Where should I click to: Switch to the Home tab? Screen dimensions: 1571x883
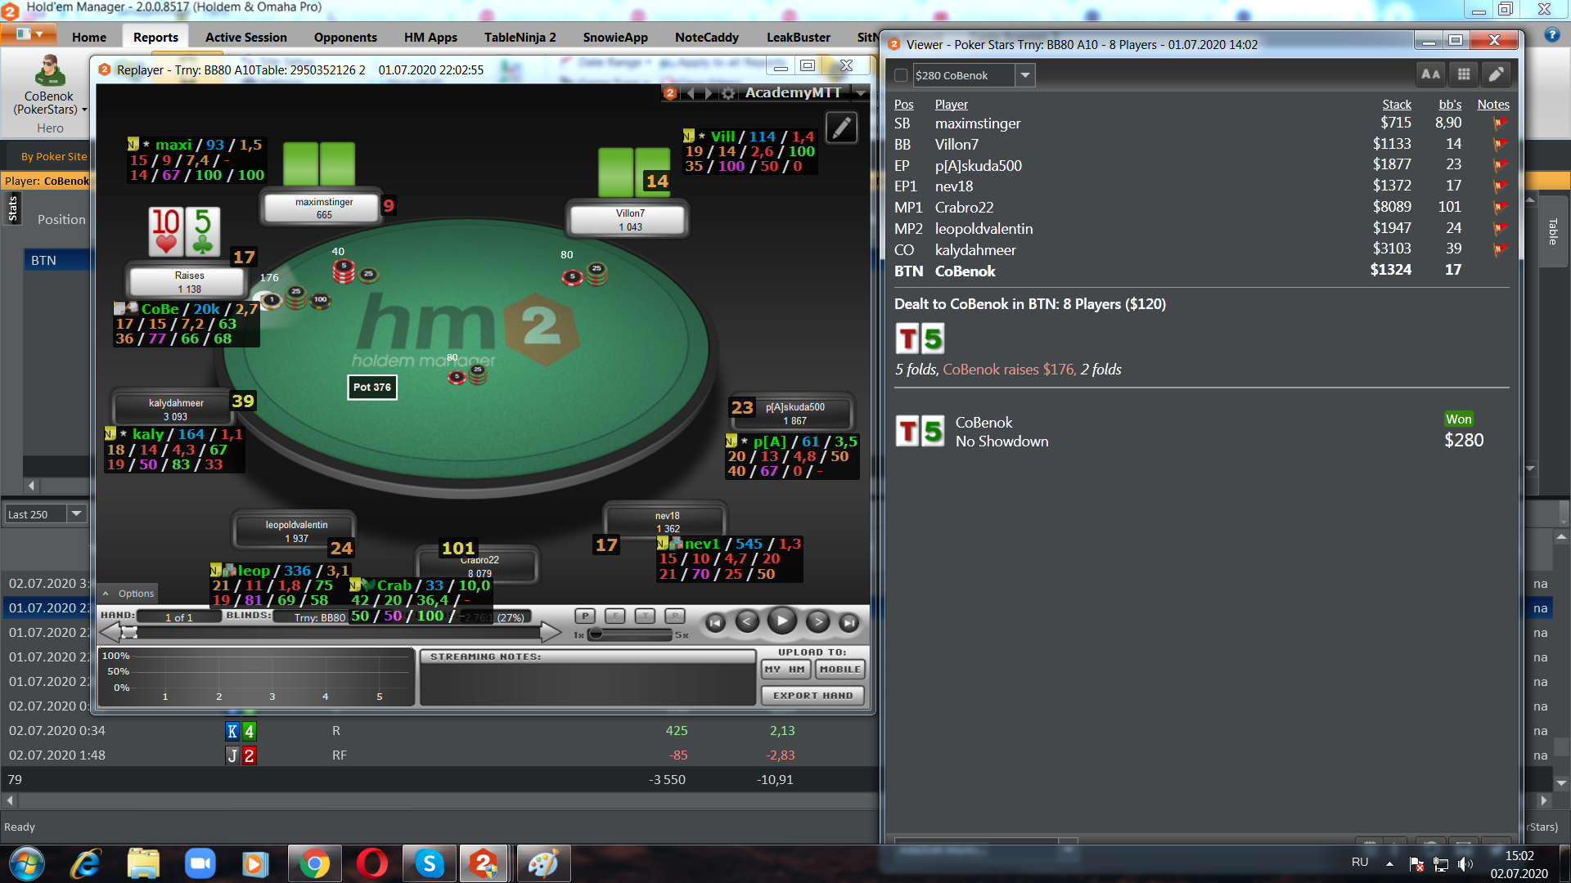[89, 37]
